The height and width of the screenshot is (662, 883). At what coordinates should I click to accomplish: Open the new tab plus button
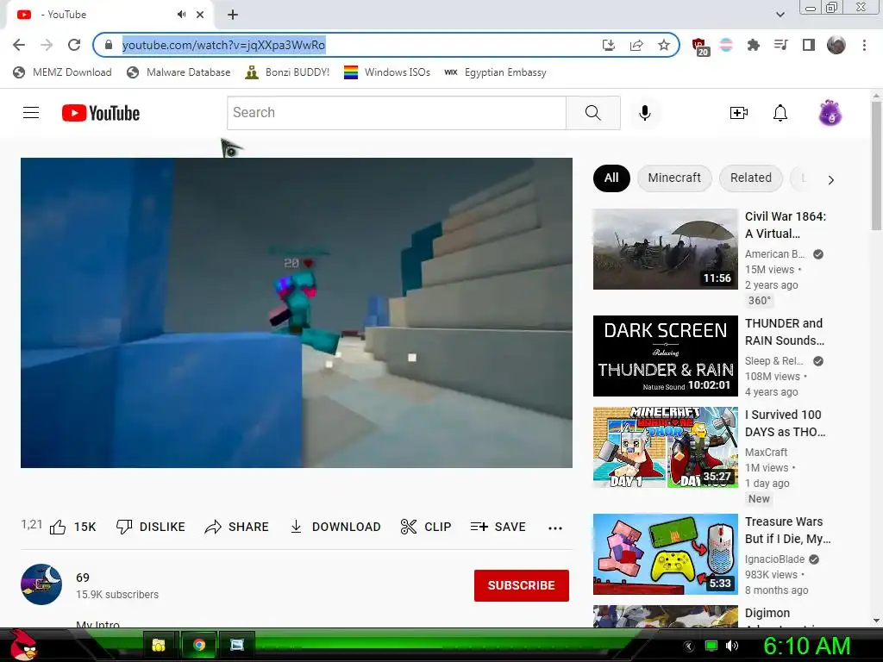[x=233, y=15]
